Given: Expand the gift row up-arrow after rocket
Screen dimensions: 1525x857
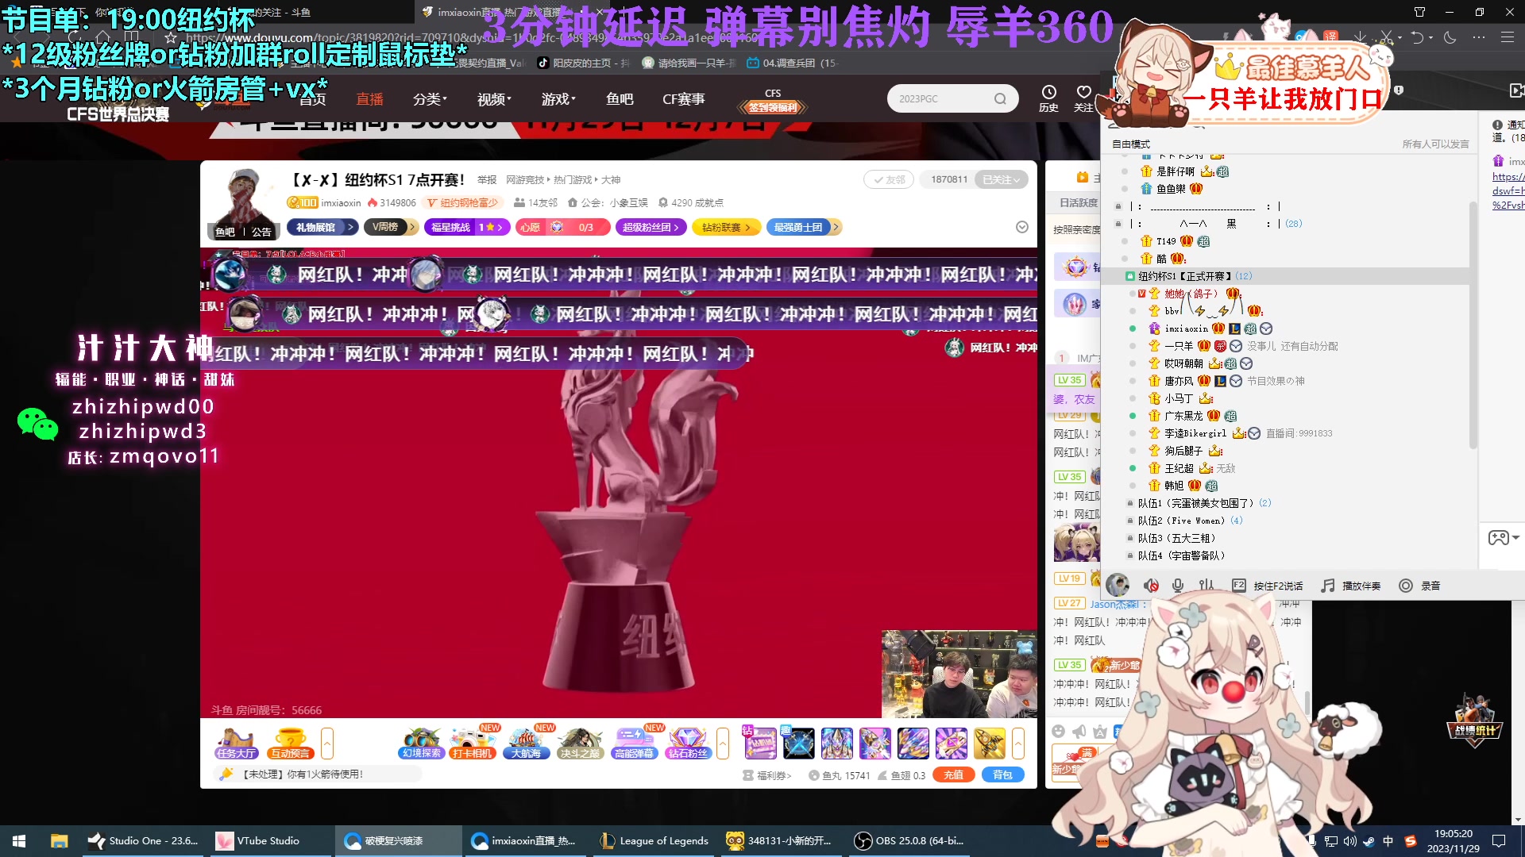Looking at the screenshot, I should tap(1018, 744).
